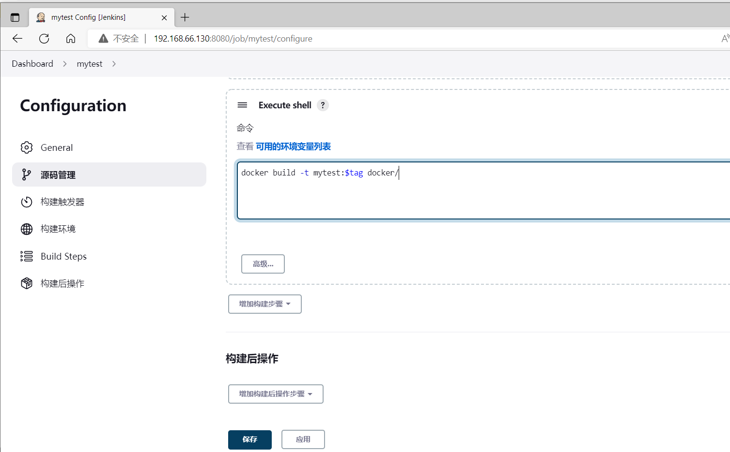Focus the shell command text area

tap(483, 190)
